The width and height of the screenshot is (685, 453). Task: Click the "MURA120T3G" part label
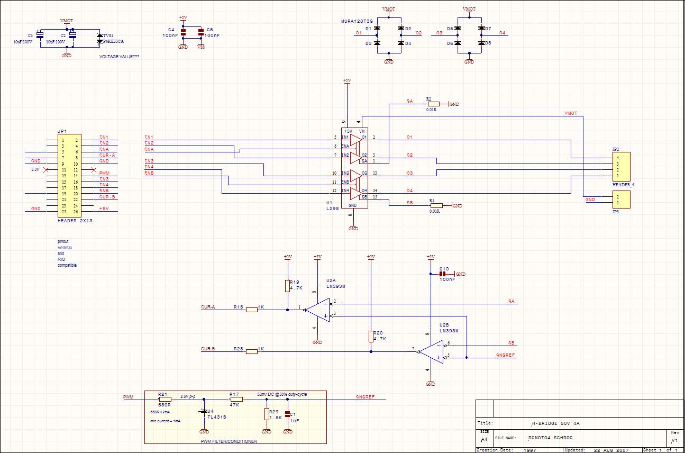coord(357,21)
